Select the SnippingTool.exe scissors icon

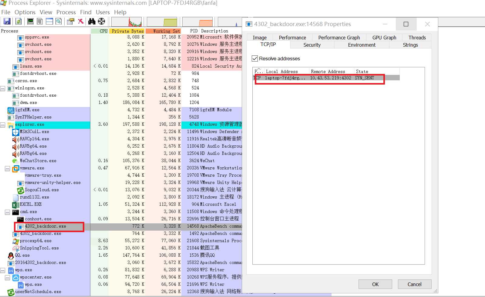point(16,249)
